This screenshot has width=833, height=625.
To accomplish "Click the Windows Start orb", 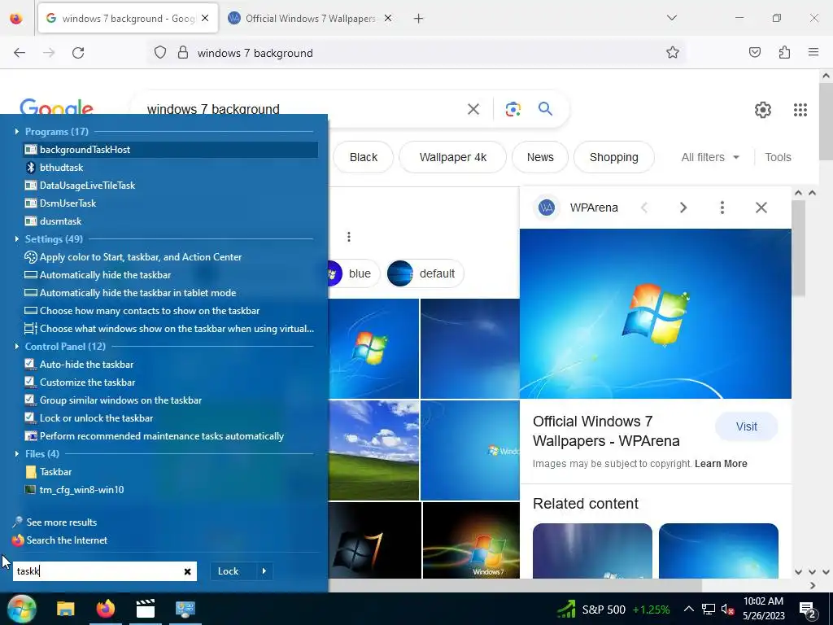I will point(22,609).
